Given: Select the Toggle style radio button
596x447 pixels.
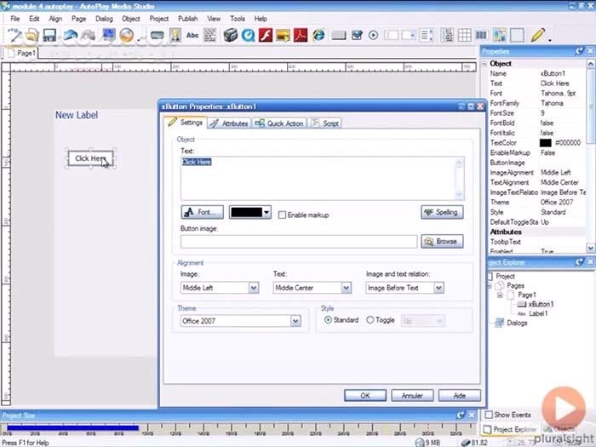Looking at the screenshot, I should point(370,320).
